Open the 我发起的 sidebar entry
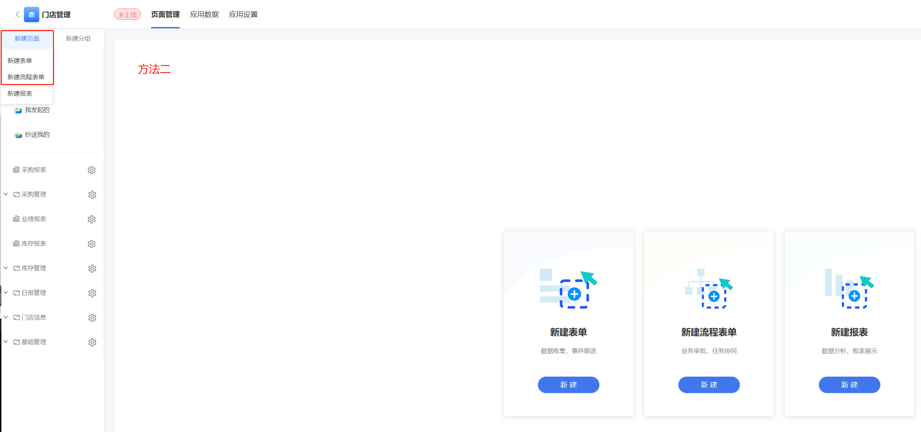 coord(37,110)
